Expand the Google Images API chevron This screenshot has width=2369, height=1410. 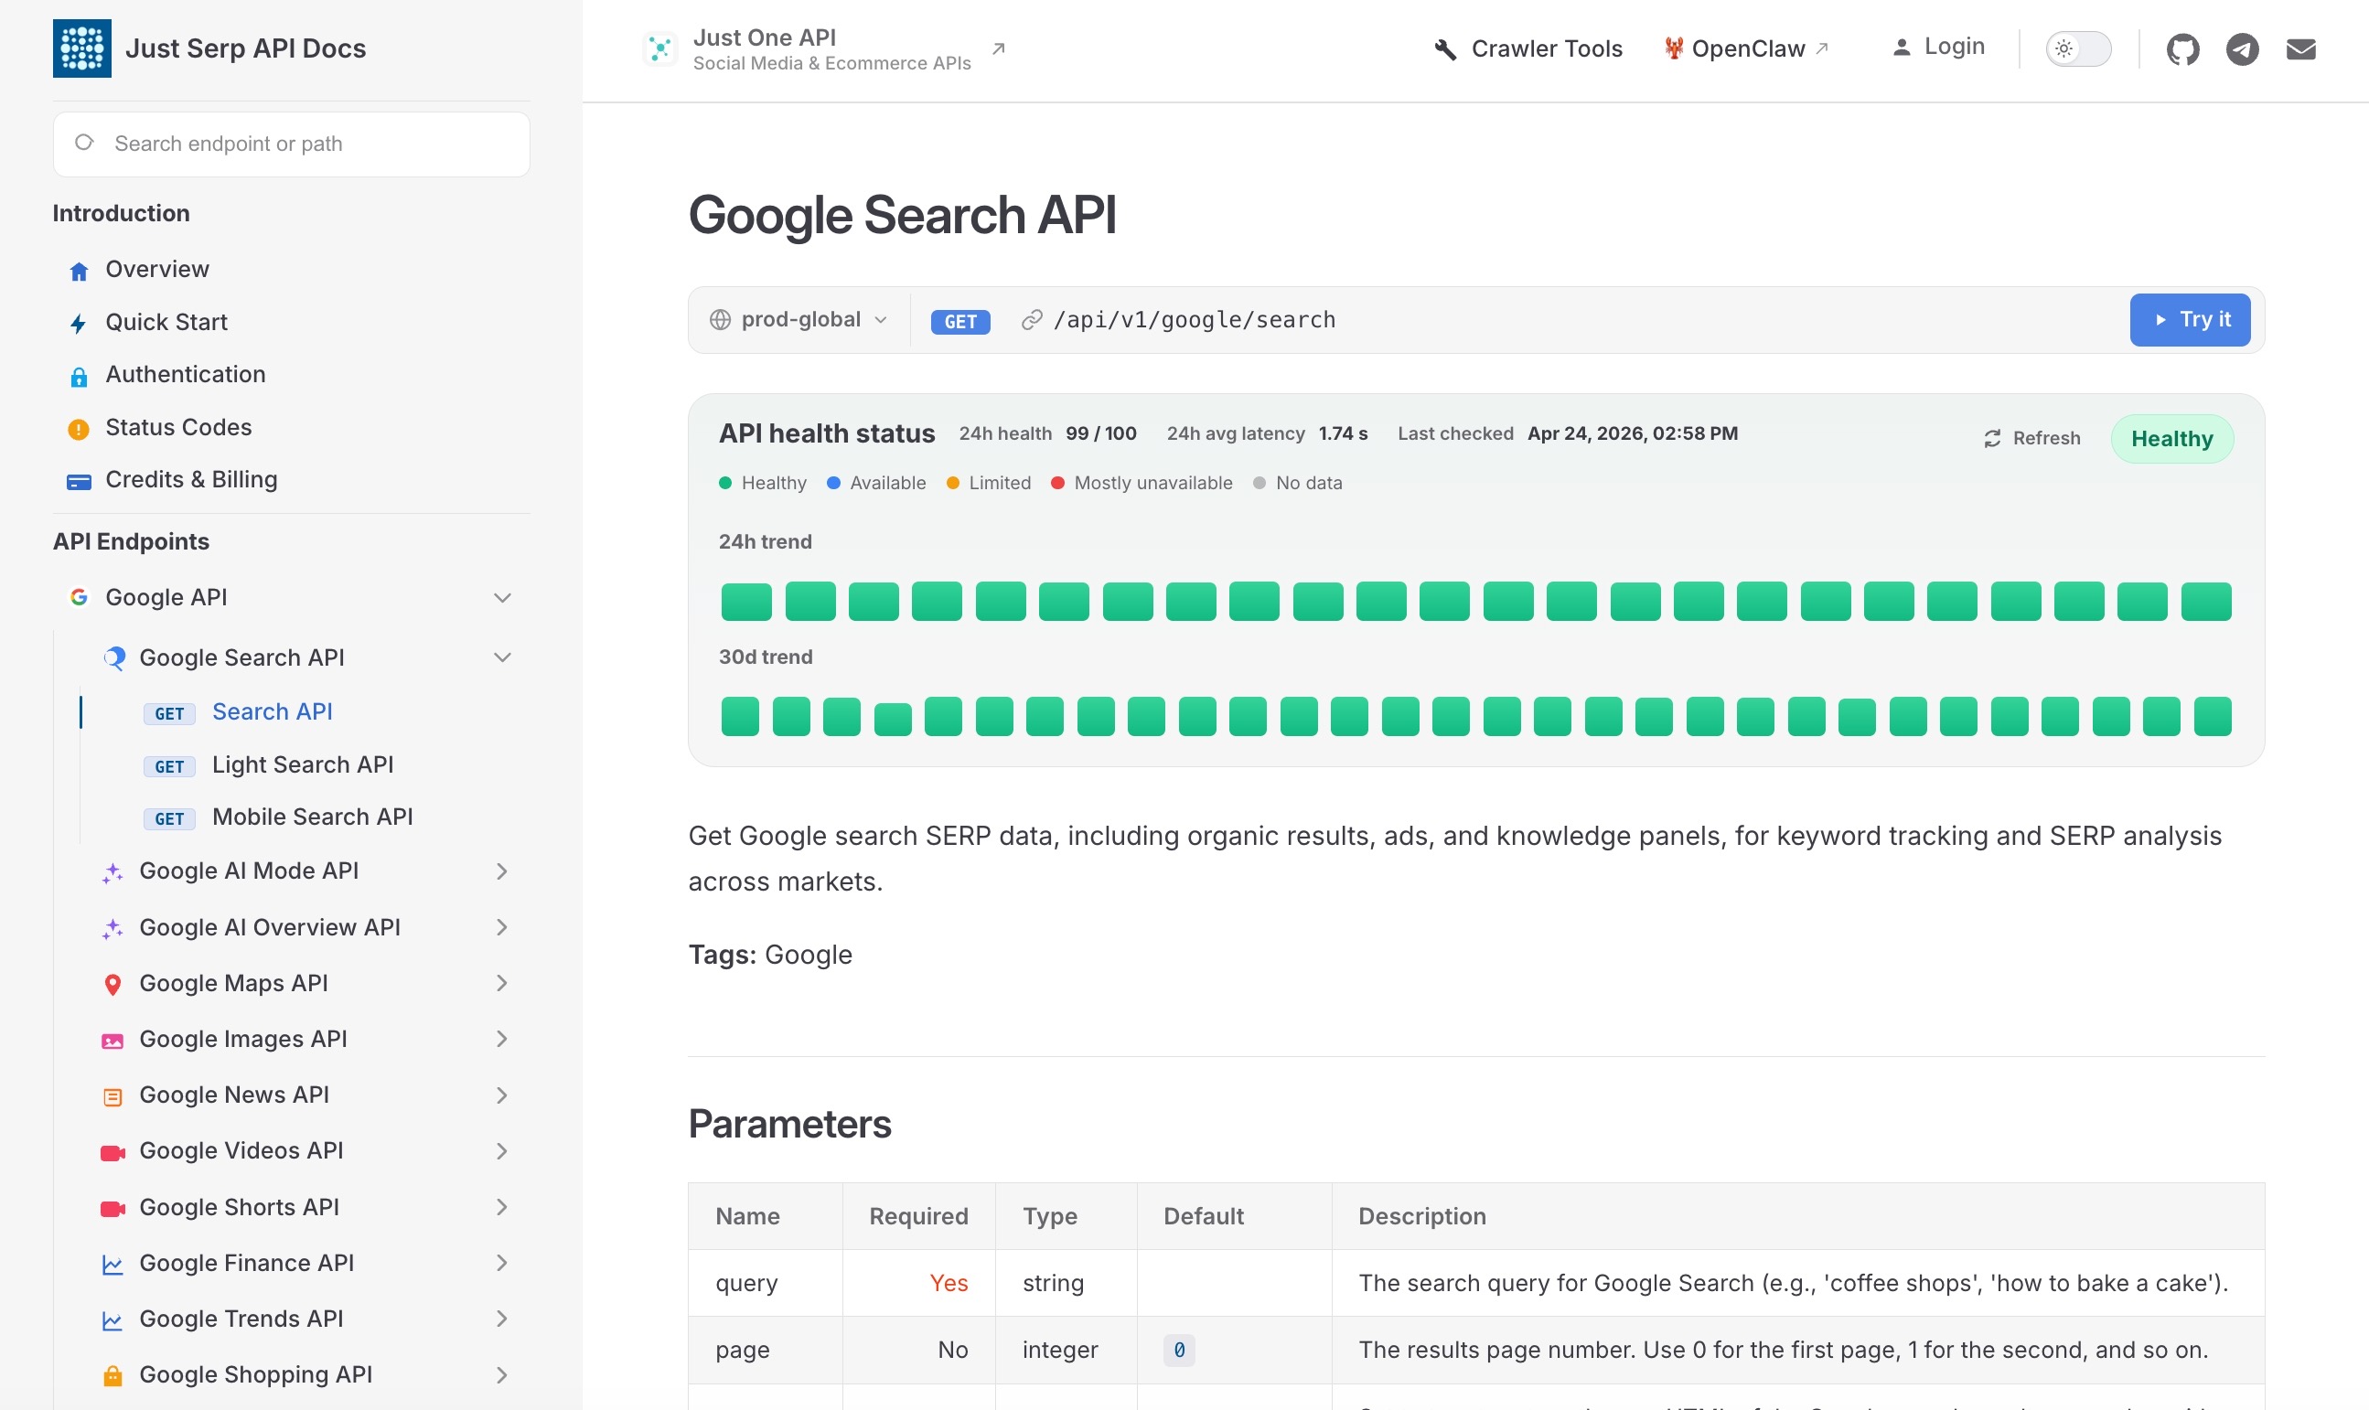click(x=503, y=1040)
